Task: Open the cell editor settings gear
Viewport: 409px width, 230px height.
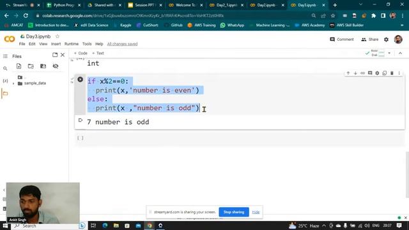Action: tap(377, 73)
